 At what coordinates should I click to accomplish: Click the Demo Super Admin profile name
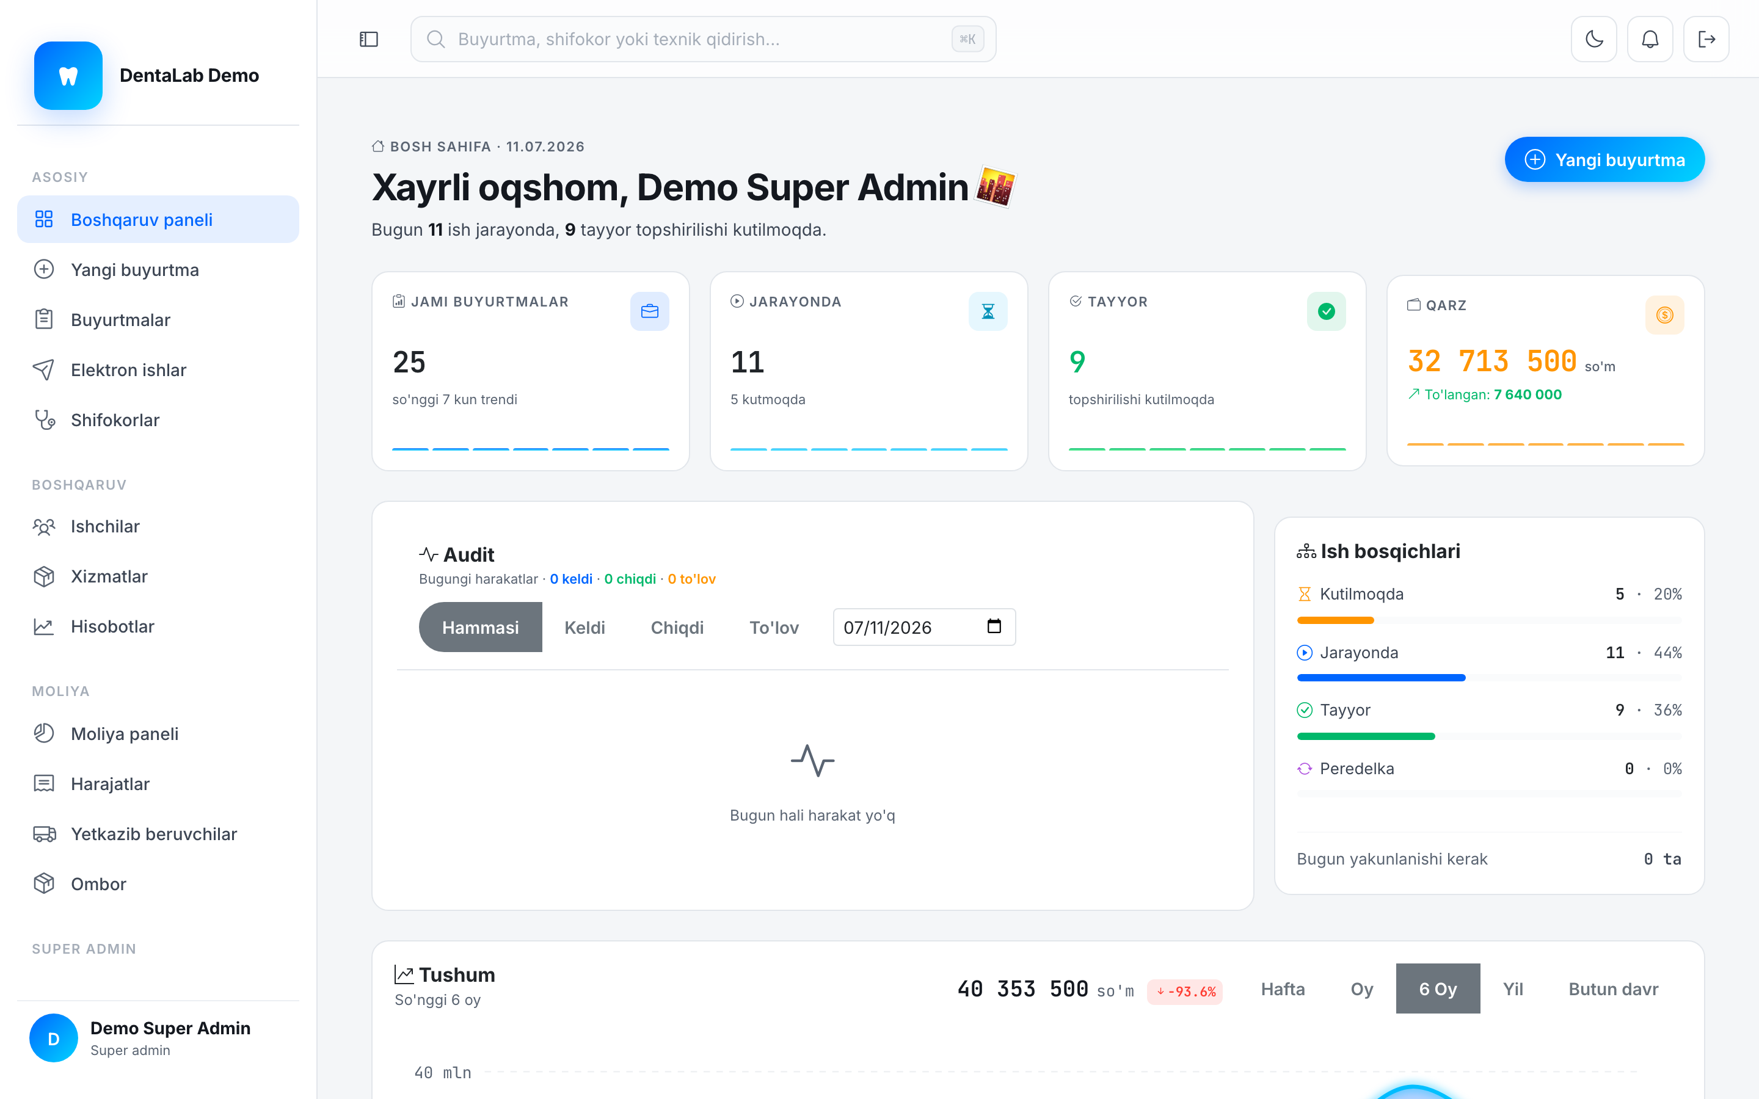[170, 1028]
